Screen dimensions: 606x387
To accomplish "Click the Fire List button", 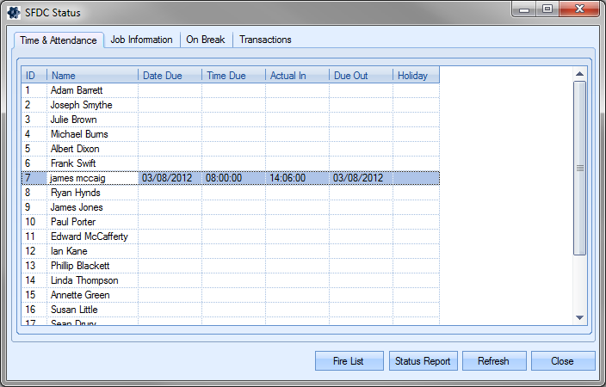I will [x=349, y=360].
